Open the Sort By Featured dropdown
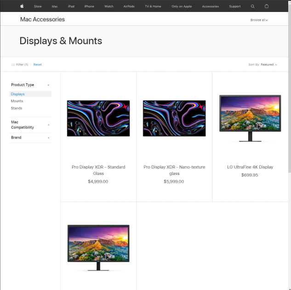The height and width of the screenshot is (290, 291). (263, 64)
